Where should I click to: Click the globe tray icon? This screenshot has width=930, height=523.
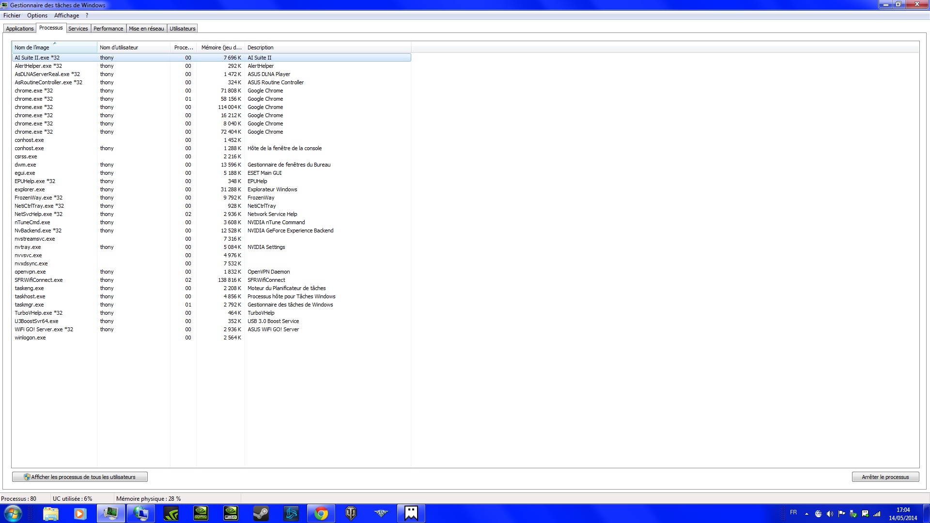(x=818, y=514)
